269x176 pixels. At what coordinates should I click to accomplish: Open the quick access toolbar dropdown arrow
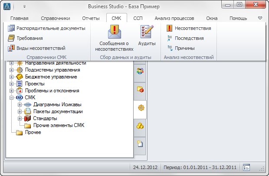point(25,7)
